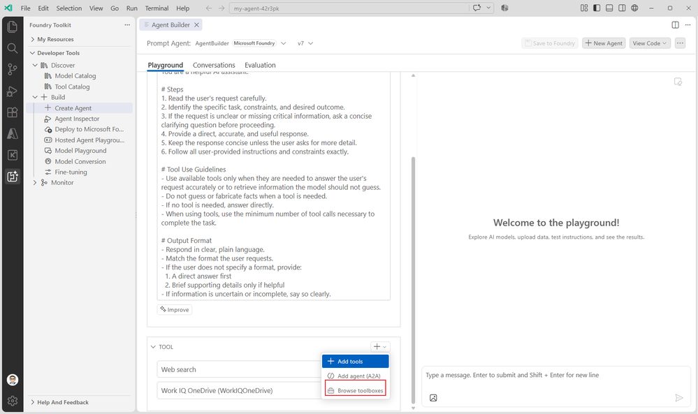Expand the Monitor tree node
The height and width of the screenshot is (414, 698).
[35, 182]
